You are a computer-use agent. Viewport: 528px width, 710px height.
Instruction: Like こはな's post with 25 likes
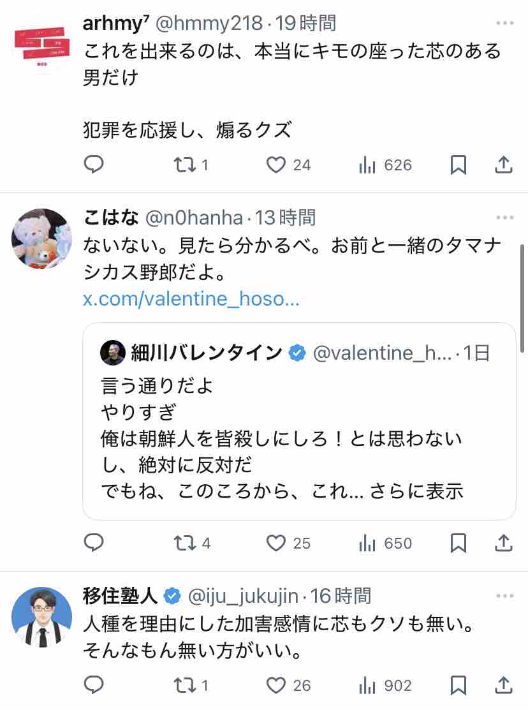[288, 543]
